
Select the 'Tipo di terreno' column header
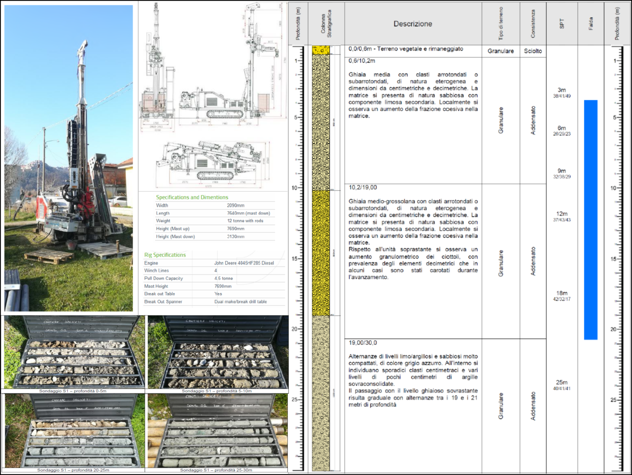tap(501, 24)
